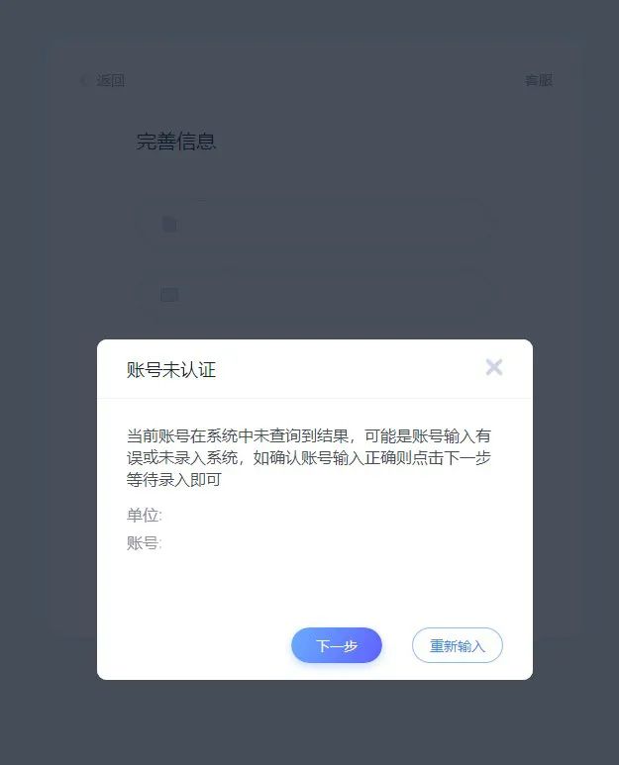This screenshot has width=619, height=765.
Task: Click the 单位 label in the dialog
Action: (x=144, y=516)
